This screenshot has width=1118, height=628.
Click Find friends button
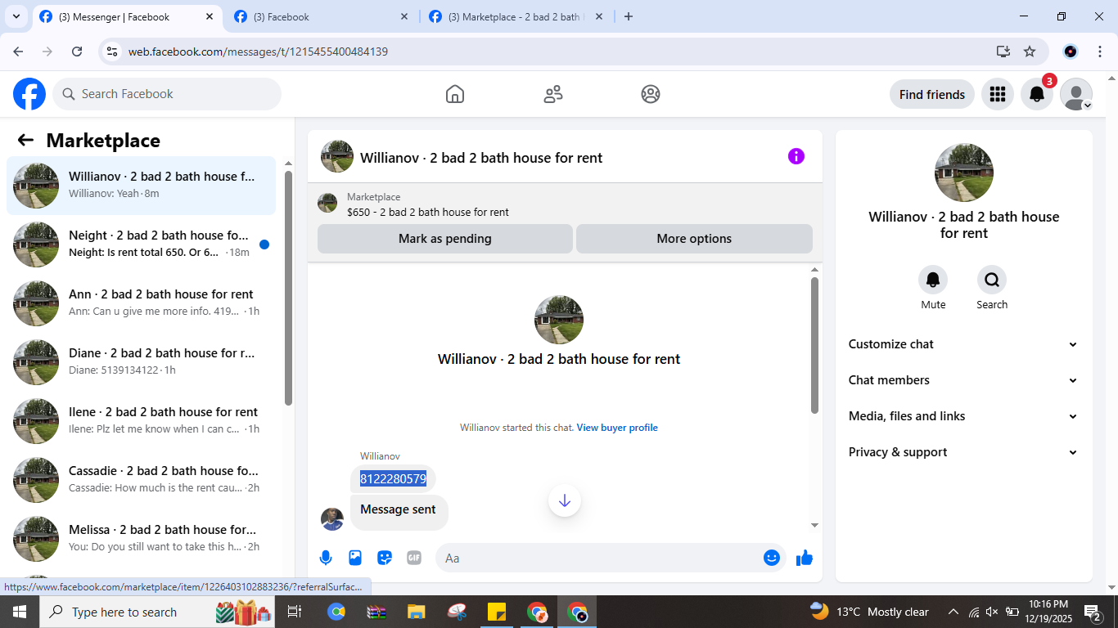932,94
